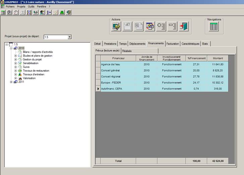Open the Projet de départ dropdown
244x175 pixels.
[69, 37]
